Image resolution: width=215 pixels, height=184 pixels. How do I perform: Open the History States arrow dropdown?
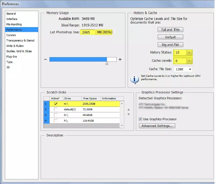click(x=189, y=53)
